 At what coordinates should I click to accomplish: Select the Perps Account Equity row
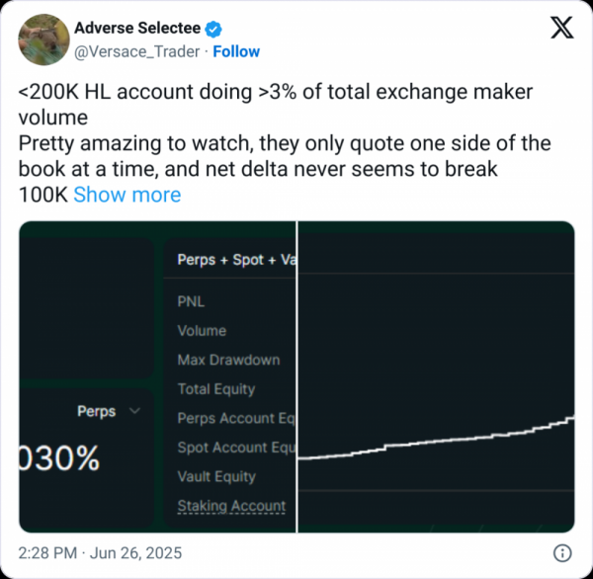[236, 418]
